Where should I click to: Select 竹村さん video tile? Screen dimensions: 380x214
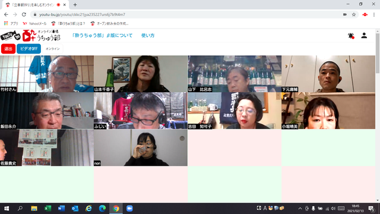[x=47, y=74]
